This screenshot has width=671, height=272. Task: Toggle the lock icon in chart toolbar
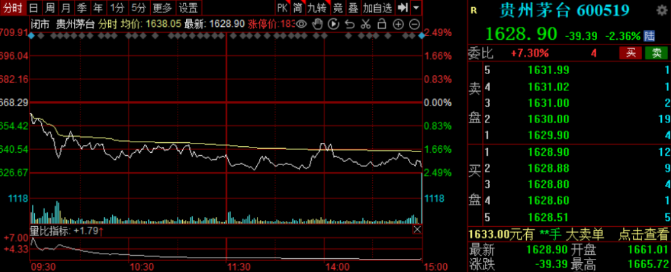(x=382, y=24)
